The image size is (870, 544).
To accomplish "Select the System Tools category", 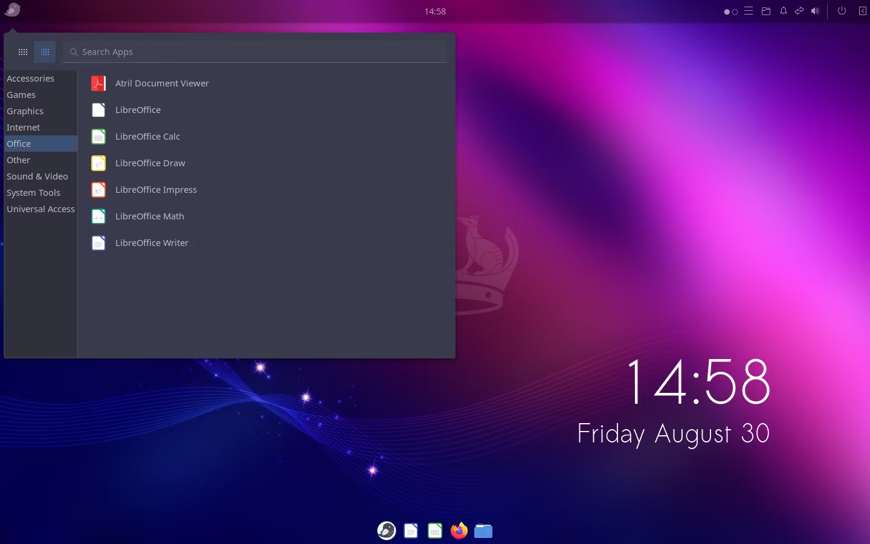I will click(x=33, y=193).
